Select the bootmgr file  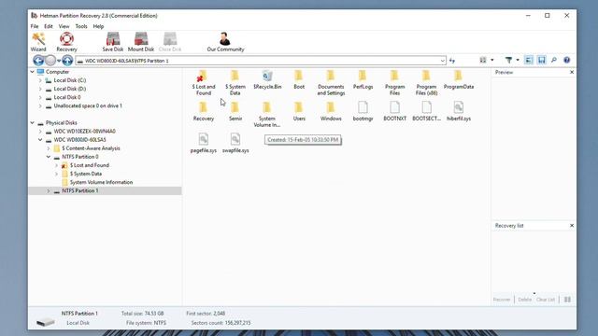(x=363, y=112)
